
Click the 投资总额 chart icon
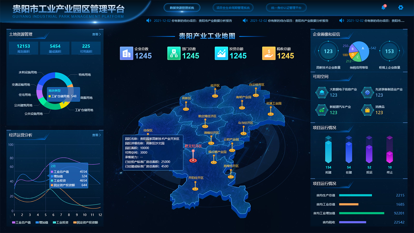coord(221,53)
